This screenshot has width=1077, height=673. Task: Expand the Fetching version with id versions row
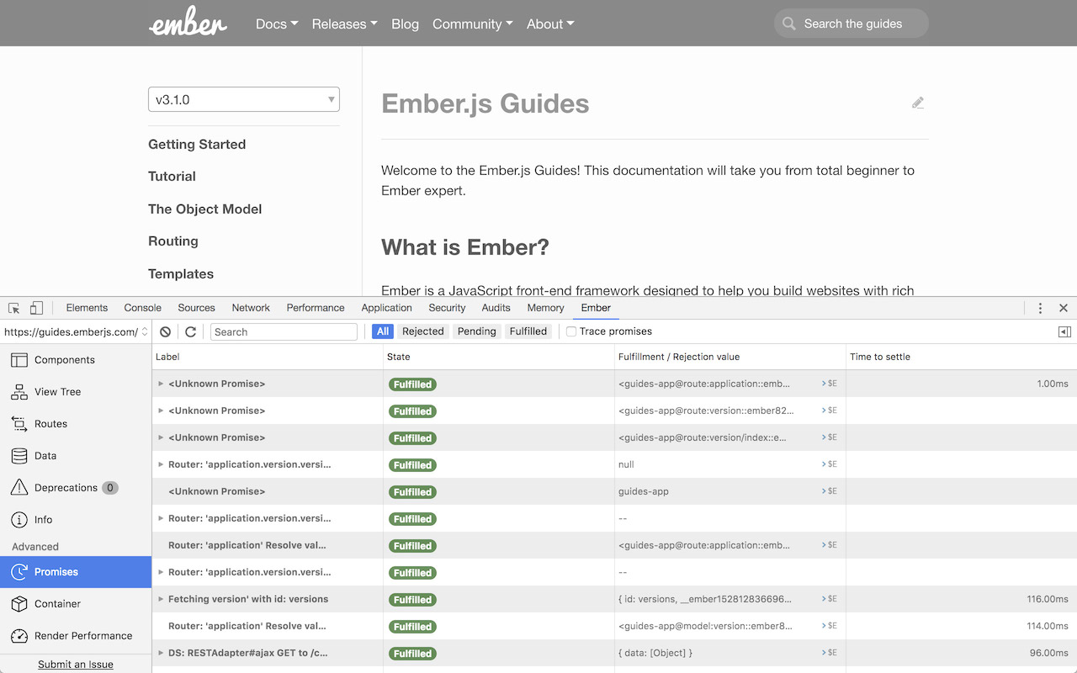coord(160,599)
